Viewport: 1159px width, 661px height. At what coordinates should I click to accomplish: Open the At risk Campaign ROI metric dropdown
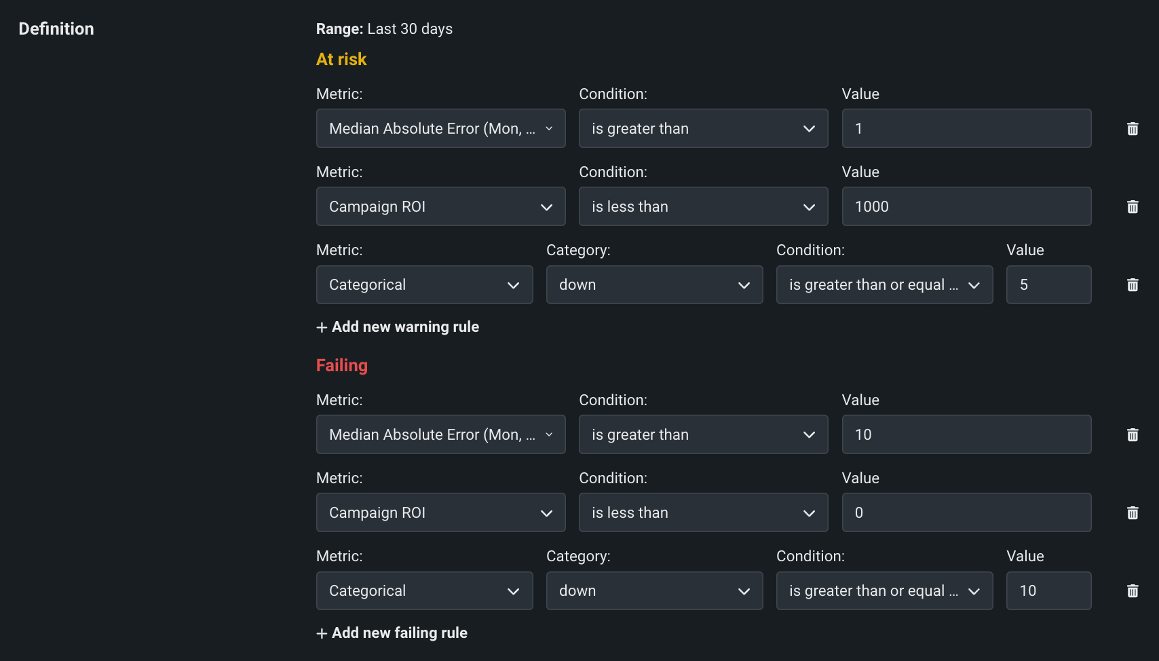click(440, 207)
